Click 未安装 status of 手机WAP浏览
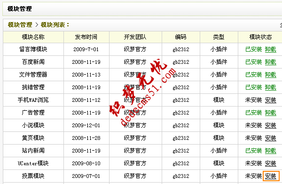282x184 pixels. pos(254,100)
